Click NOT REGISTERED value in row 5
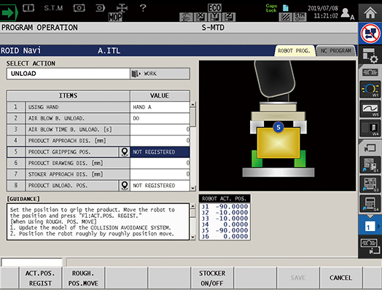382x290 pixels. pyautogui.click(x=160, y=152)
